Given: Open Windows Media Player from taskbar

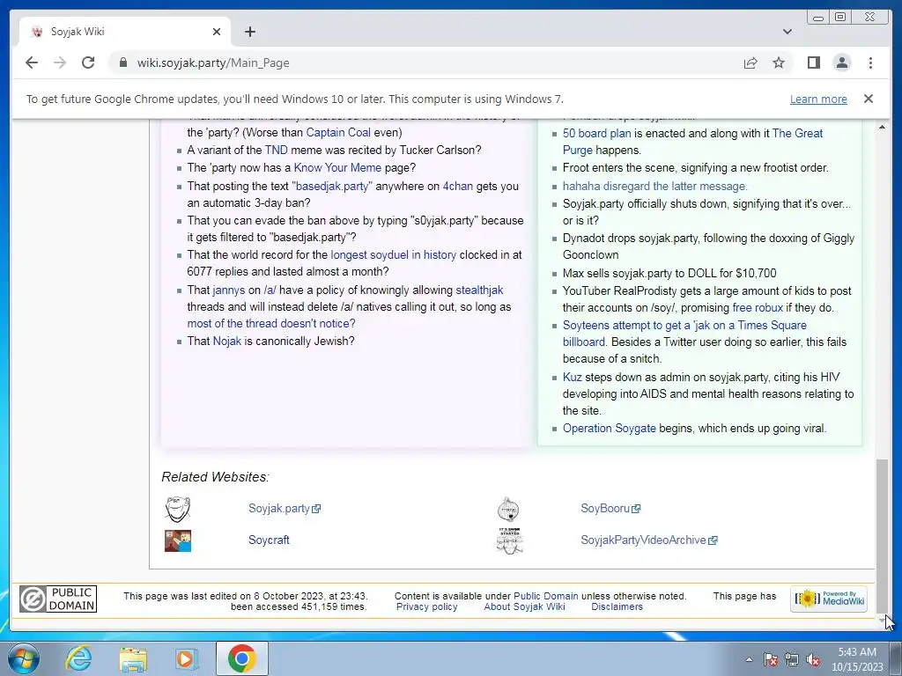Looking at the screenshot, I should coord(187,658).
